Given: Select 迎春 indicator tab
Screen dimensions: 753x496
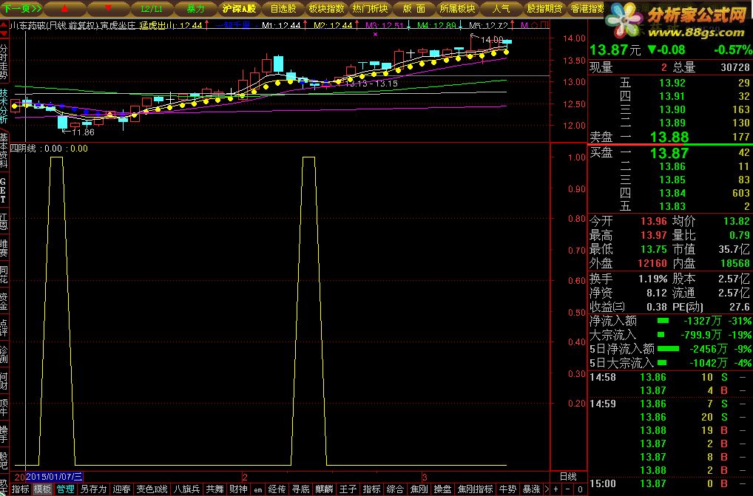Looking at the screenshot, I should click(x=121, y=489).
